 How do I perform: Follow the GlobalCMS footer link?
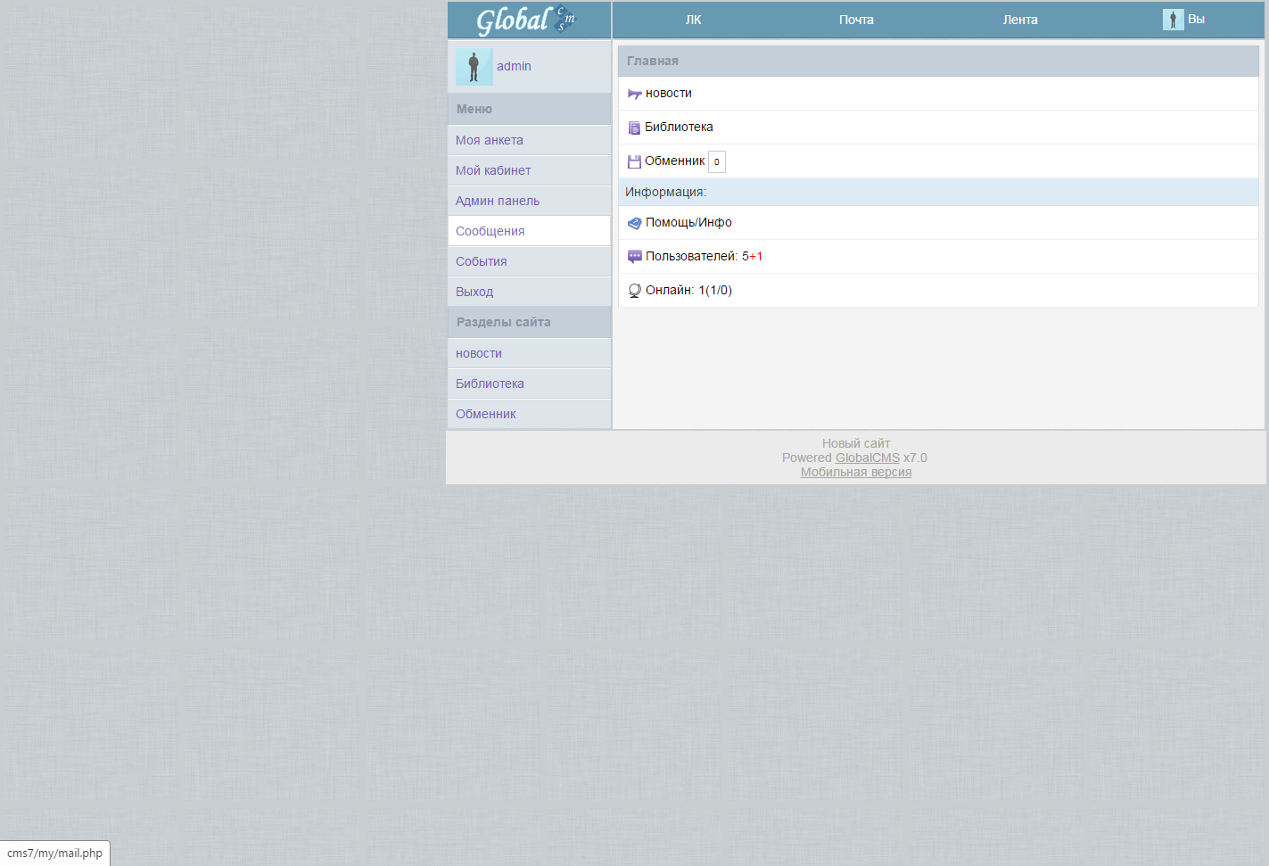click(868, 458)
